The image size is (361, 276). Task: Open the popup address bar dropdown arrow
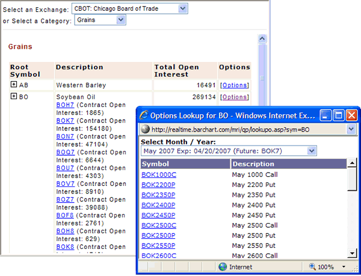(351, 129)
